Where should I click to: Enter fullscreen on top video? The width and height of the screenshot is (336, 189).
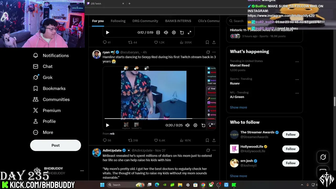[189, 33]
